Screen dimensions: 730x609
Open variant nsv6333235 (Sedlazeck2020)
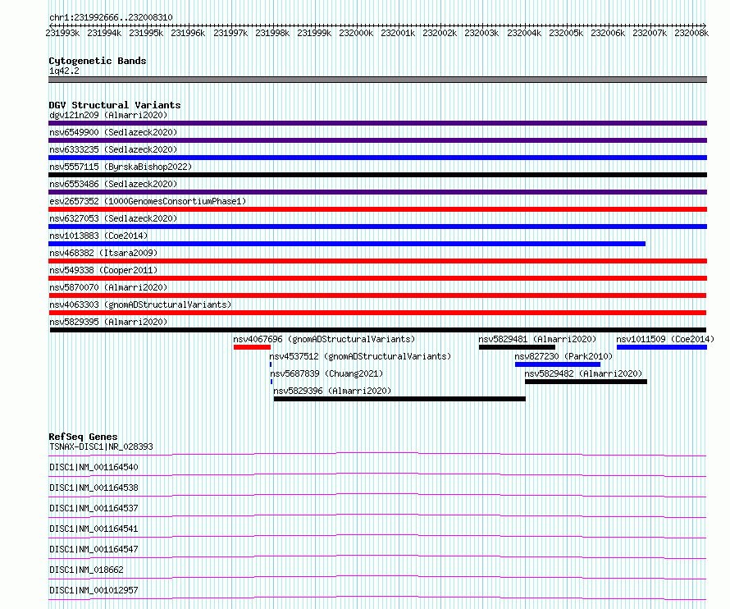click(113, 149)
